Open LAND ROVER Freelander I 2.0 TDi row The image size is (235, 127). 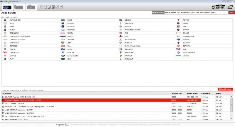(116, 110)
